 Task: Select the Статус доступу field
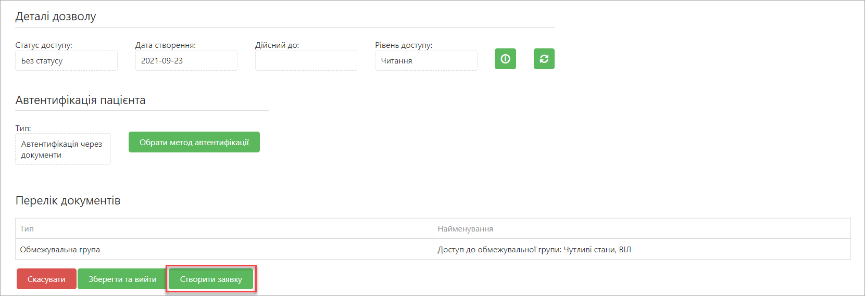tap(66, 60)
